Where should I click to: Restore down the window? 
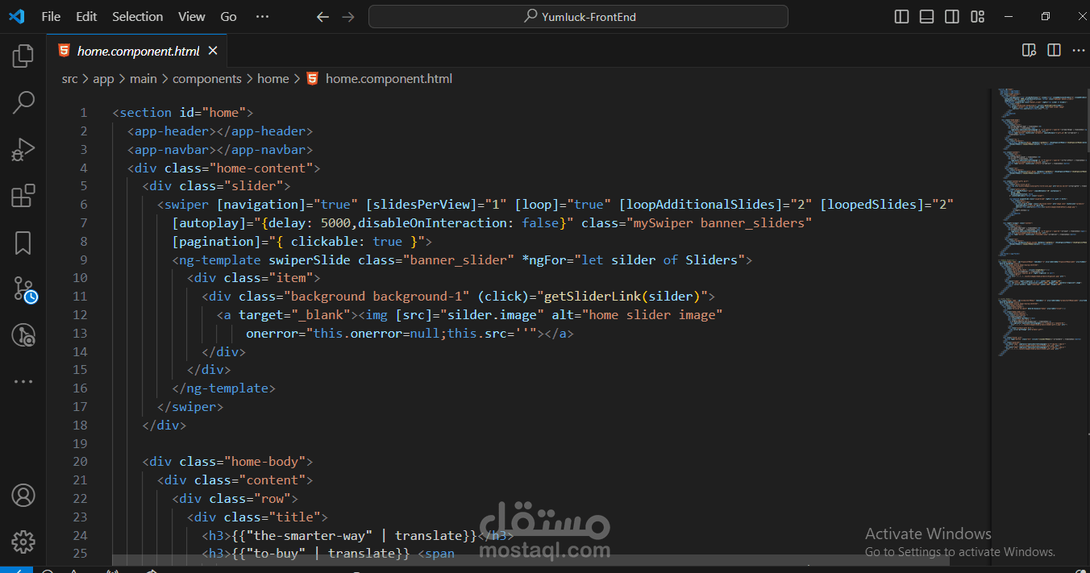point(1046,16)
